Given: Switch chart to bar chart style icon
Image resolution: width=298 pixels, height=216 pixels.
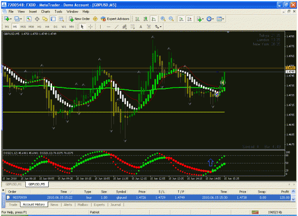Looking at the screenshot, I should (137, 19).
